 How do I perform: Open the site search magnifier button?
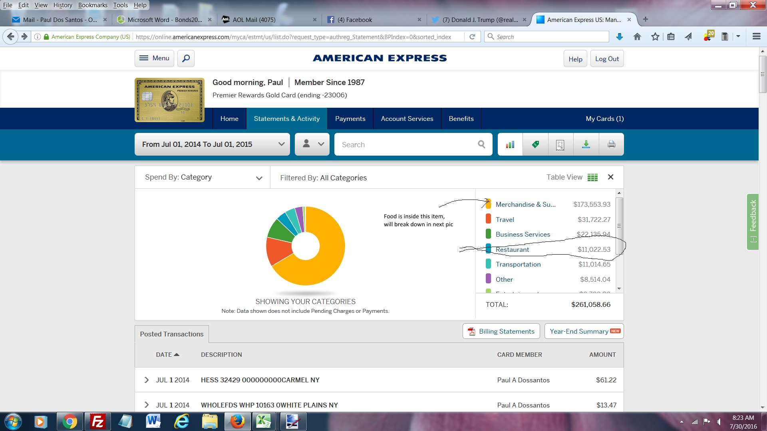tap(186, 59)
